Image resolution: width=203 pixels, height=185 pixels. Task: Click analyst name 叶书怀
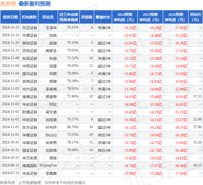[x=51, y=127]
